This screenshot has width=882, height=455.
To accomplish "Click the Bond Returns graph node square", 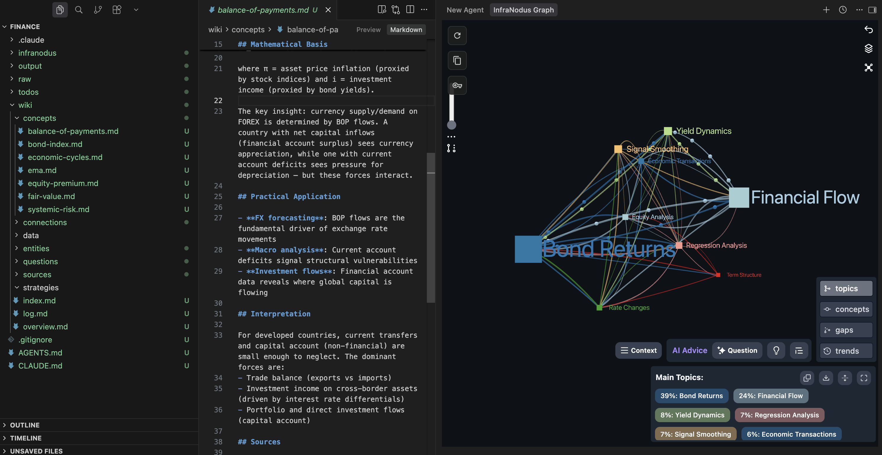I will coord(528,249).
